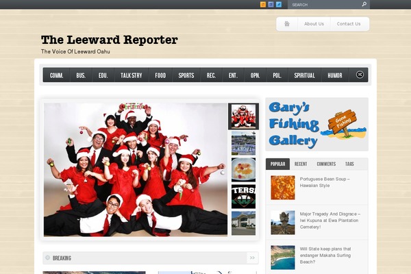Click the search magnifier icon

point(364,4)
